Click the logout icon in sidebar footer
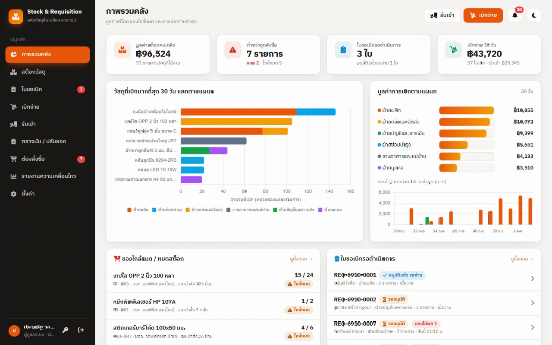Screen dimensions: 552x345 81,330
